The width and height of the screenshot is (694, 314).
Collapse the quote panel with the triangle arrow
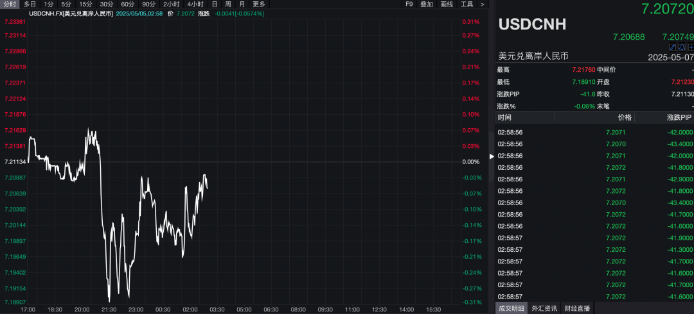coord(492,156)
